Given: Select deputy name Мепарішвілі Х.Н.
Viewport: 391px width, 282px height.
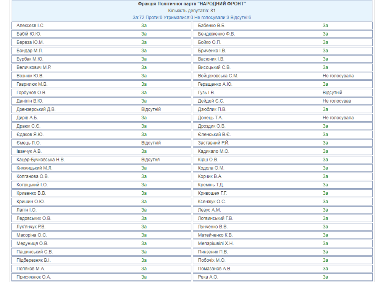Looking at the screenshot, I should pyautogui.click(x=216, y=243).
